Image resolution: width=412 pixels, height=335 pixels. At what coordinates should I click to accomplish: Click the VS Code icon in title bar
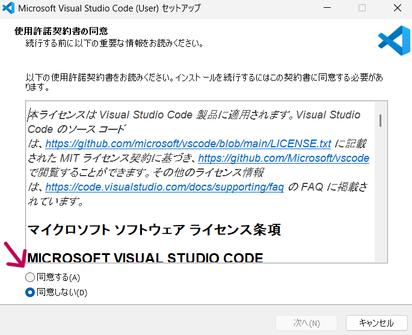(x=8, y=8)
